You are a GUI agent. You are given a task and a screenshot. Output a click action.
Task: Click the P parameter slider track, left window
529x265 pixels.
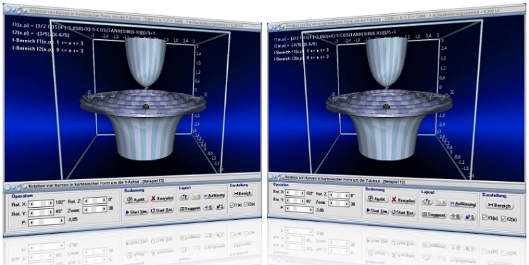pos(46,222)
